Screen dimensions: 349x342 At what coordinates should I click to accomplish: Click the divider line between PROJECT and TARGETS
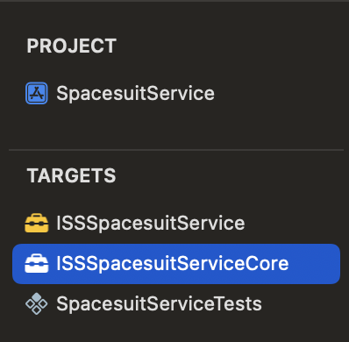tap(176, 150)
